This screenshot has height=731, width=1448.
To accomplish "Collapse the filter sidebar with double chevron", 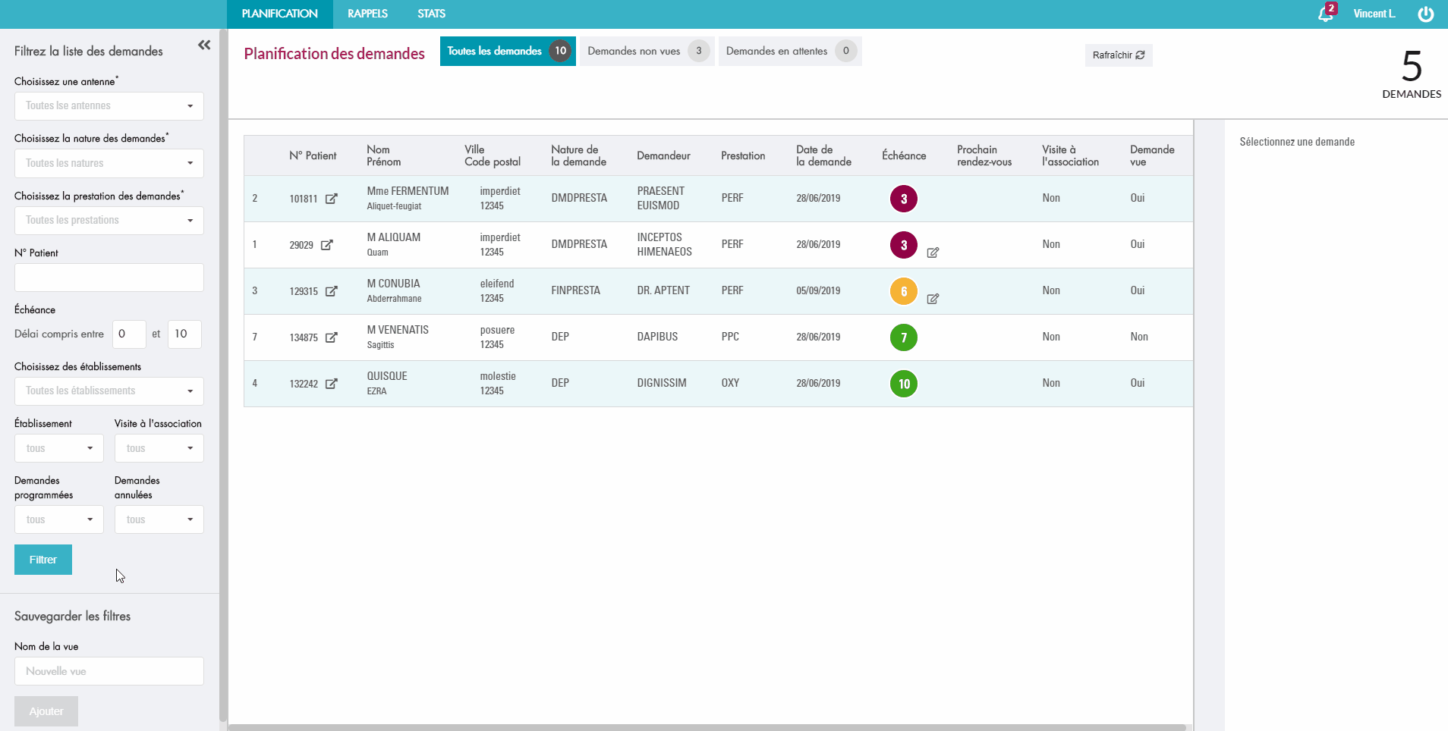I will point(204,45).
